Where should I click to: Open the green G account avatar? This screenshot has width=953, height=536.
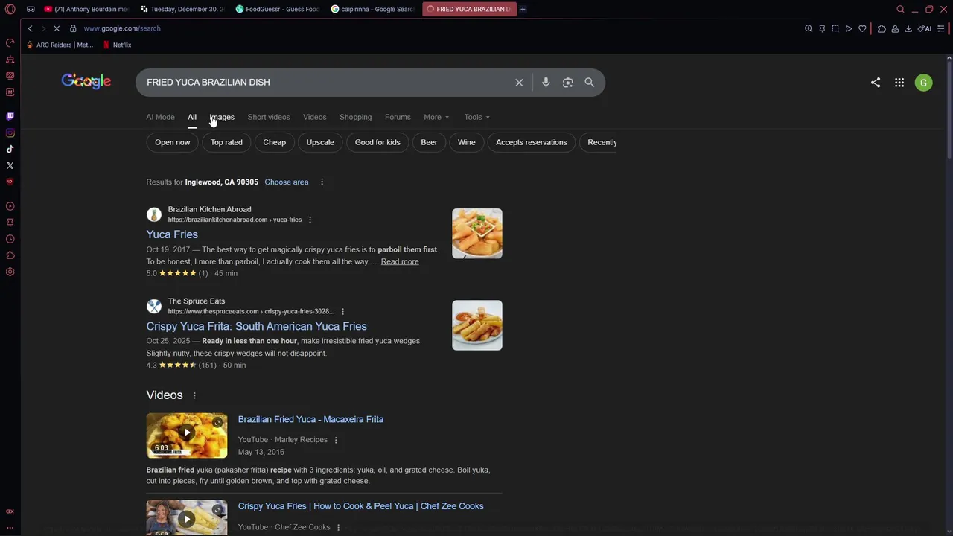pos(923,83)
